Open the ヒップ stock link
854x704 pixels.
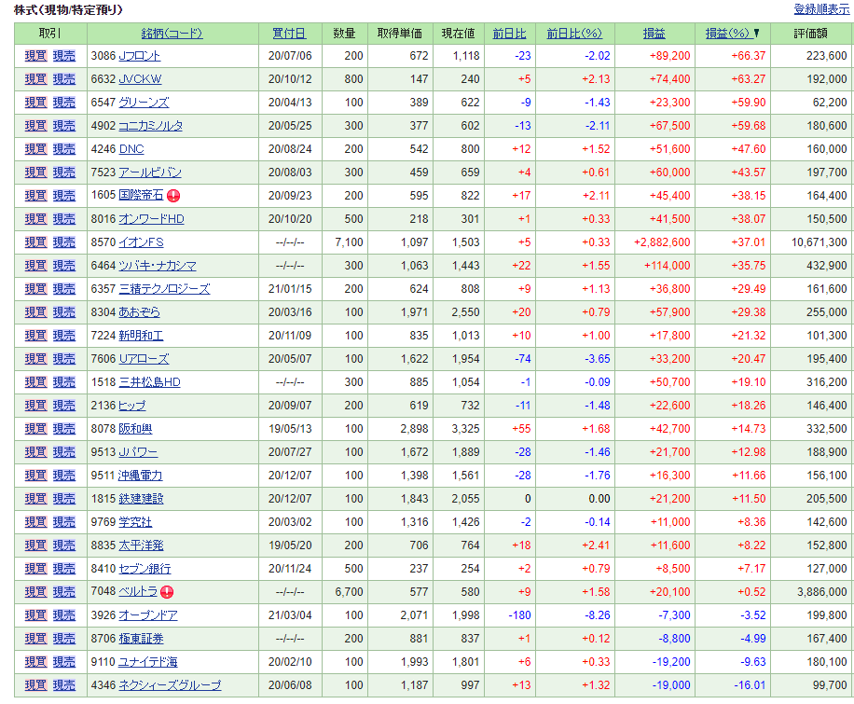(132, 406)
